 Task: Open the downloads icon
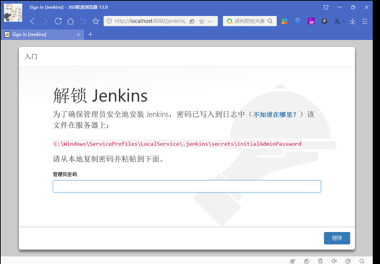(352, 21)
